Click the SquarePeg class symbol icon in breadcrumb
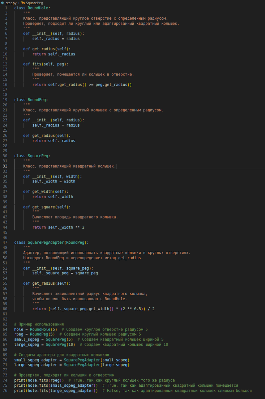Screen dimensions: 265x399 23,3
